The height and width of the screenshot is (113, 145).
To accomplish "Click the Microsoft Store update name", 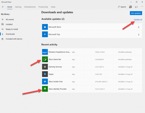I will 55,27.
